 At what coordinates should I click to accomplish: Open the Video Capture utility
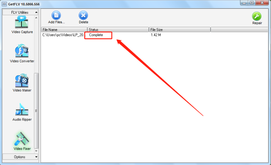pos(22,25)
